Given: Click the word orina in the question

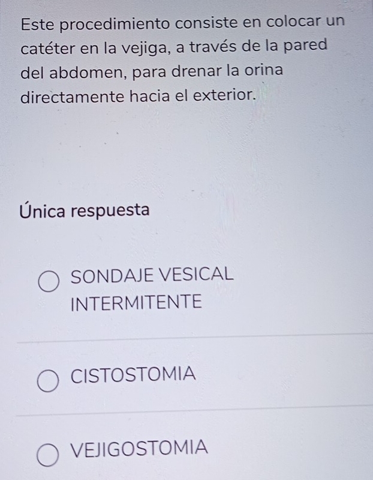Looking at the screenshot, I should click(x=264, y=70).
